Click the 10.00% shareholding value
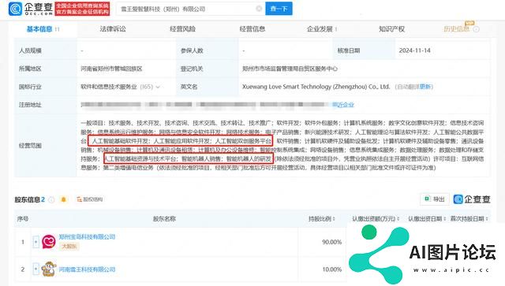This screenshot has width=505, height=286. click(331, 269)
